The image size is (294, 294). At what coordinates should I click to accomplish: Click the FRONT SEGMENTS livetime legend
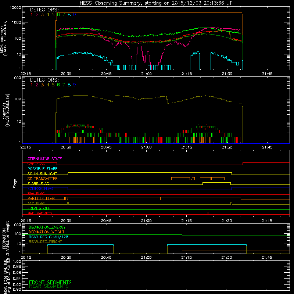pyautogui.click(x=50, y=282)
